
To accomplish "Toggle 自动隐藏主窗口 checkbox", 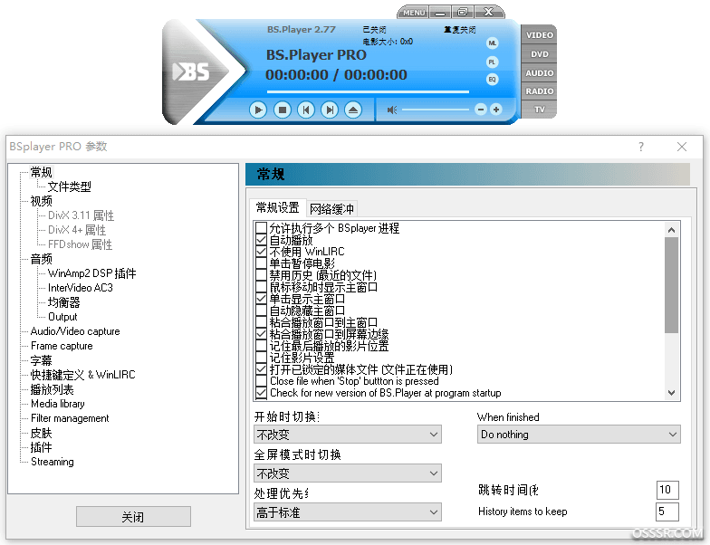I will click(261, 310).
